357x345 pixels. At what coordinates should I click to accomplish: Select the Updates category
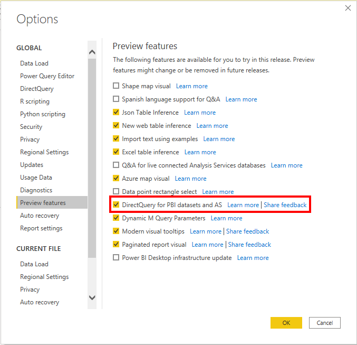click(32, 165)
